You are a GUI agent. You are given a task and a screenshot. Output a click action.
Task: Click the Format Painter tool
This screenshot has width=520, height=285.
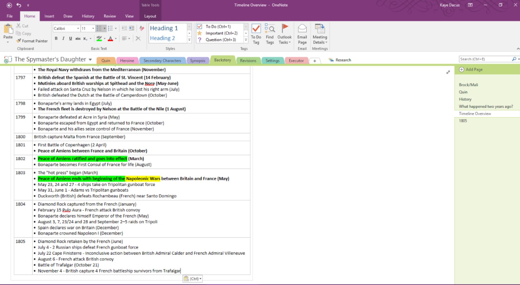click(x=32, y=41)
